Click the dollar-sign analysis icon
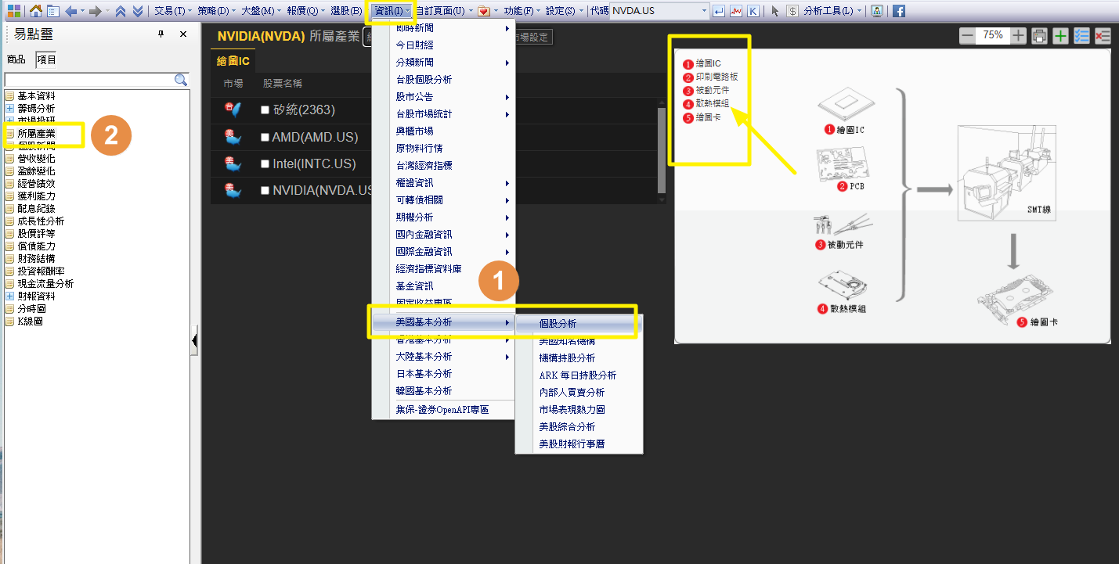 [792, 11]
